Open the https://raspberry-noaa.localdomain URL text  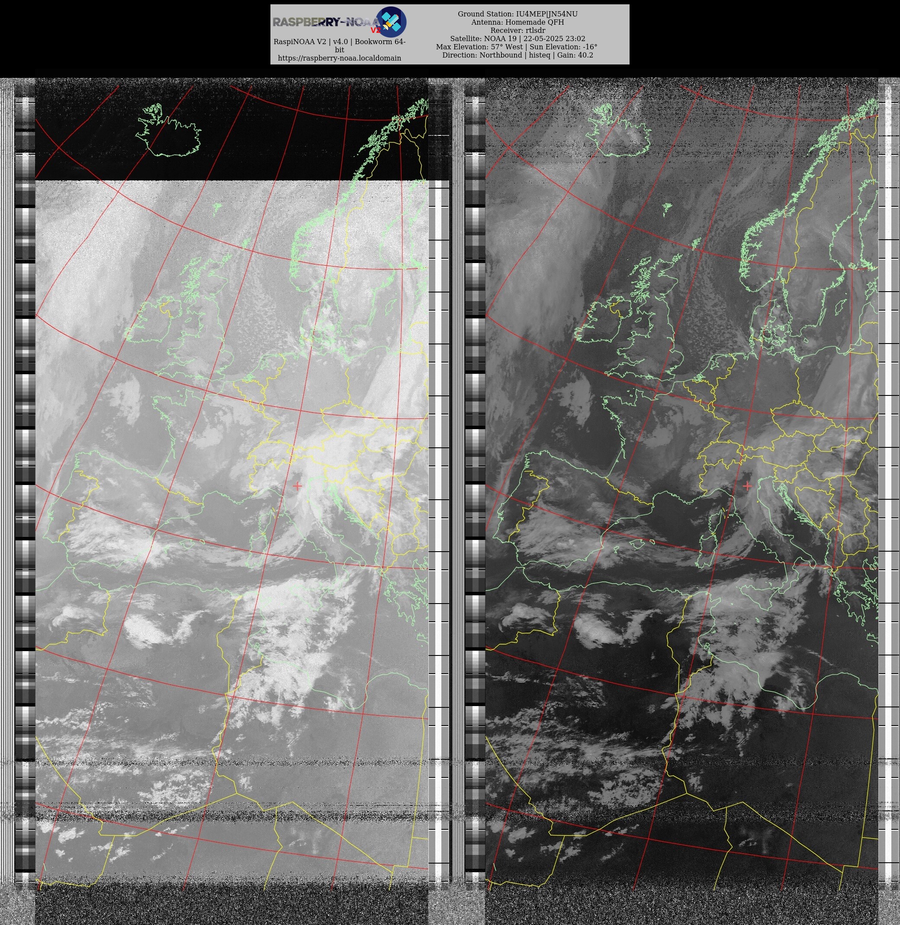point(339,58)
